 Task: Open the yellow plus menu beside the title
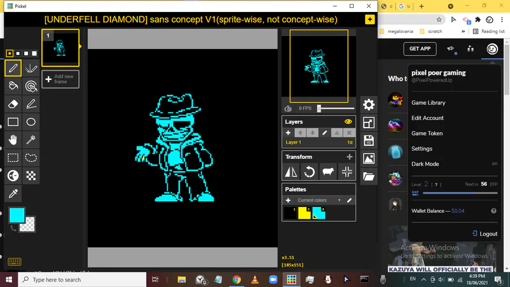click(369, 19)
